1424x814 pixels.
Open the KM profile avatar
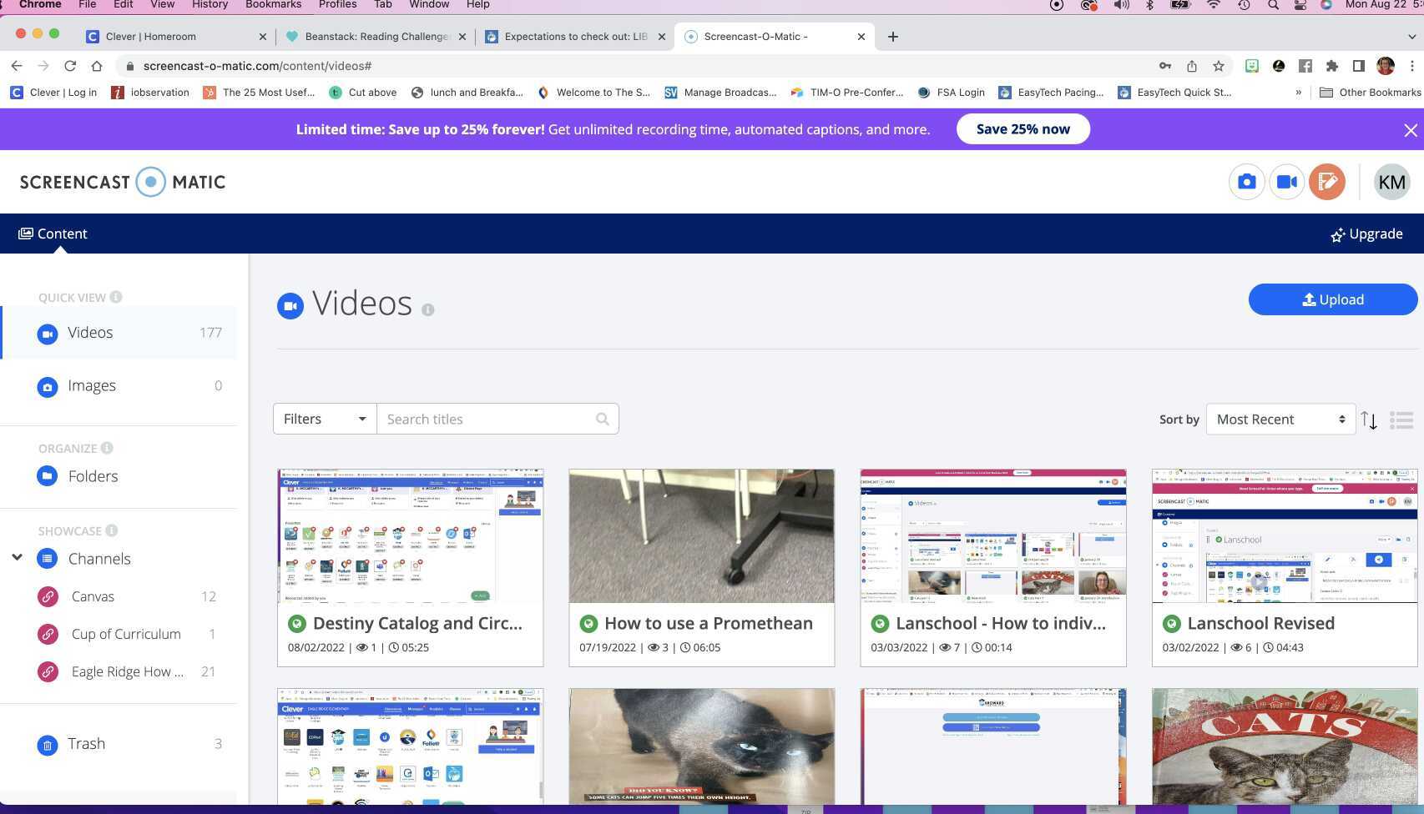click(x=1391, y=182)
